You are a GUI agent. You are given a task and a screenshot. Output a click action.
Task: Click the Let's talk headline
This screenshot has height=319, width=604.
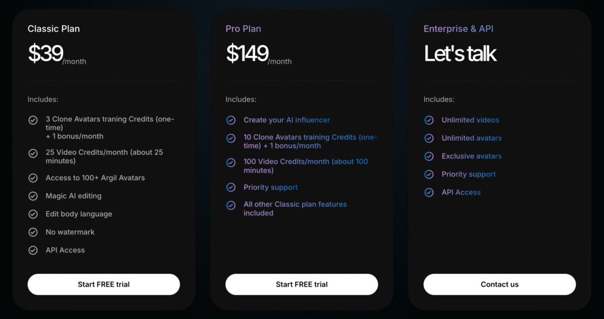click(x=460, y=54)
